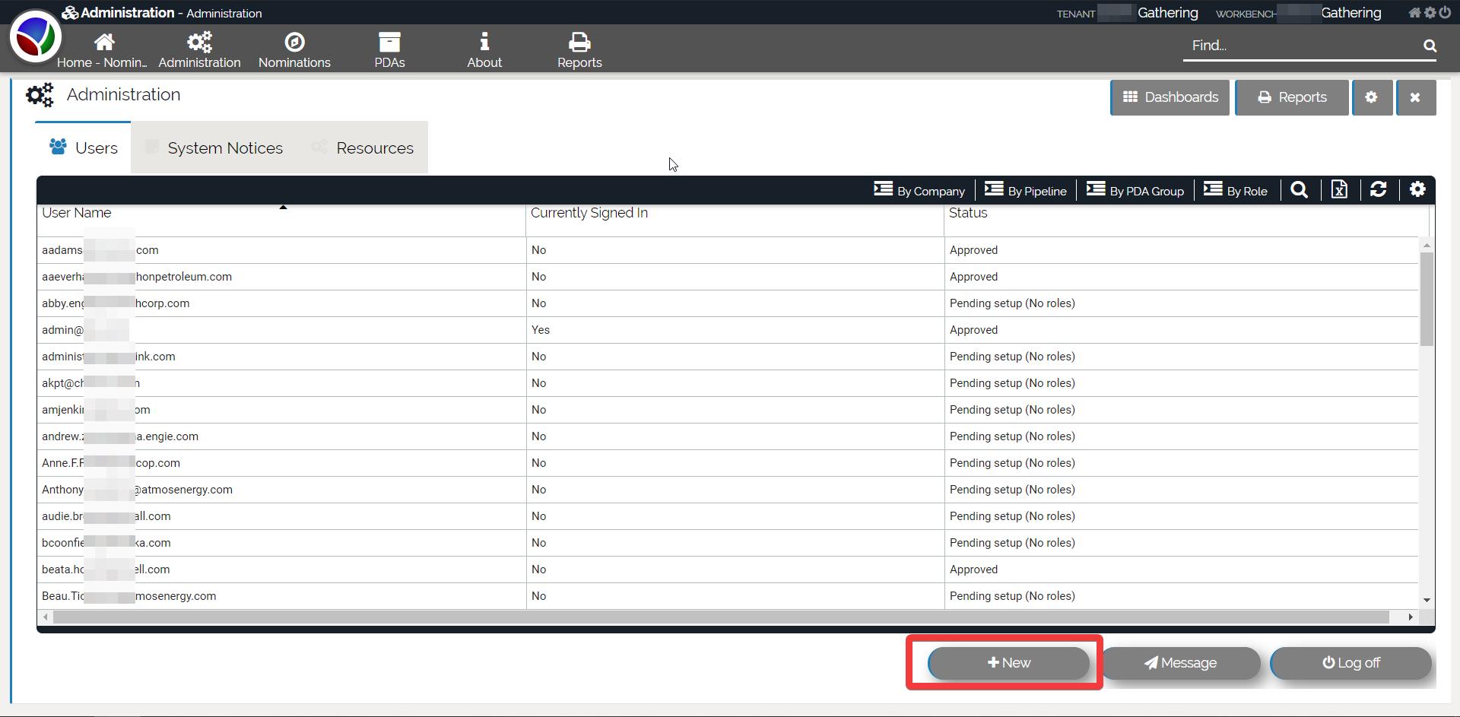Click the grid search magnifier icon
1460x717 pixels.
point(1300,190)
